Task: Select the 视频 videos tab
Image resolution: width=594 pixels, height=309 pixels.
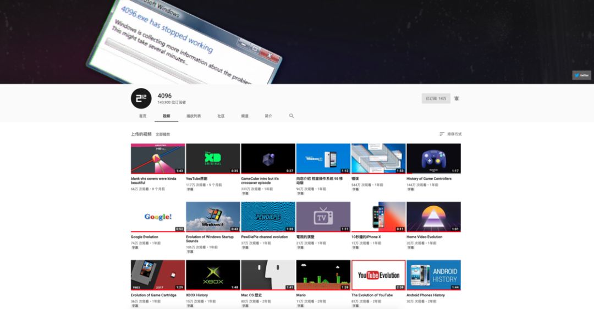Action: 166,116
